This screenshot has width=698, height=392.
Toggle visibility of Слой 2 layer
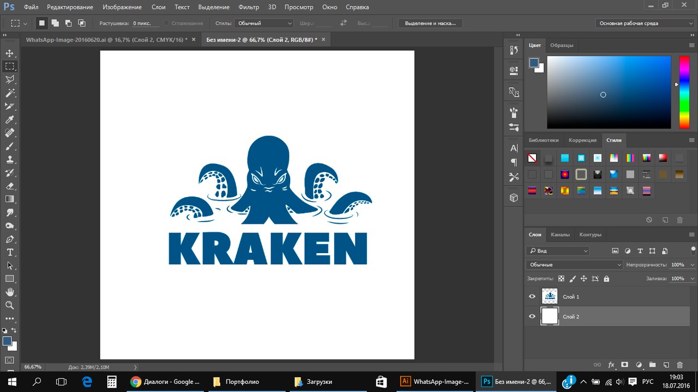point(532,316)
